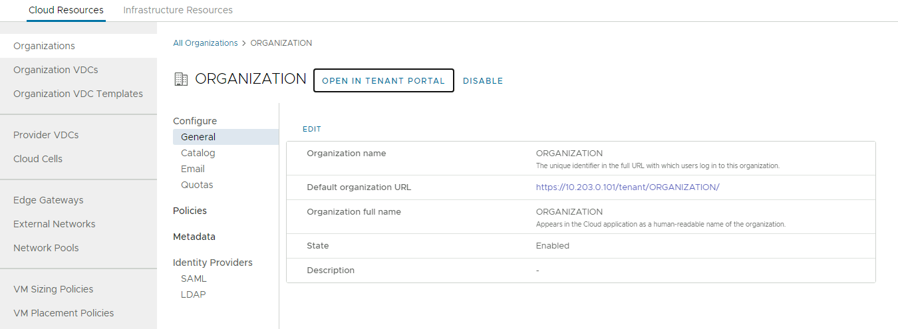Image resolution: width=898 pixels, height=329 pixels.
Task: Open VM Sizing Policies
Action: click(53, 289)
